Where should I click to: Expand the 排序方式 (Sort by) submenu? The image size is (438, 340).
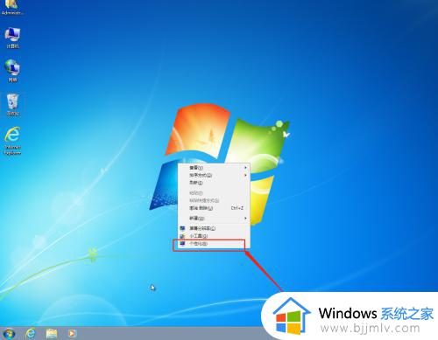[x=214, y=175]
